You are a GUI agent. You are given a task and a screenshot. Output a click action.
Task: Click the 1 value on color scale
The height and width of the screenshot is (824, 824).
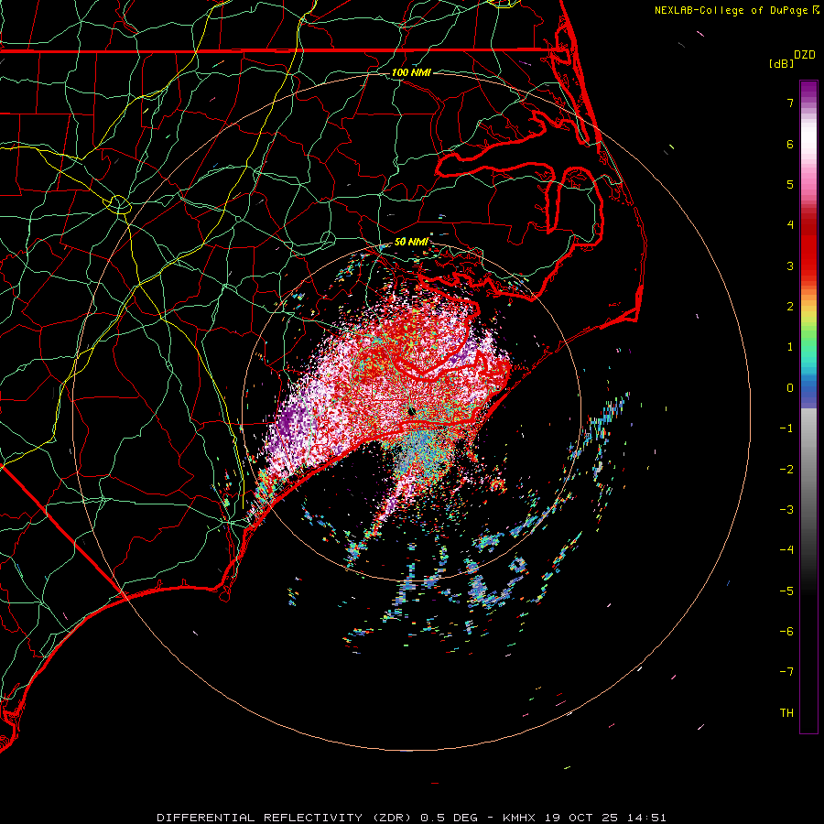790,347
